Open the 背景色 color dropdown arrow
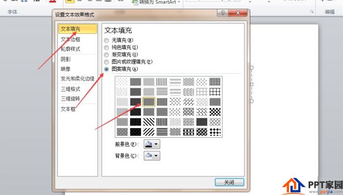Screen dimensions: 343x195 coord(156,156)
